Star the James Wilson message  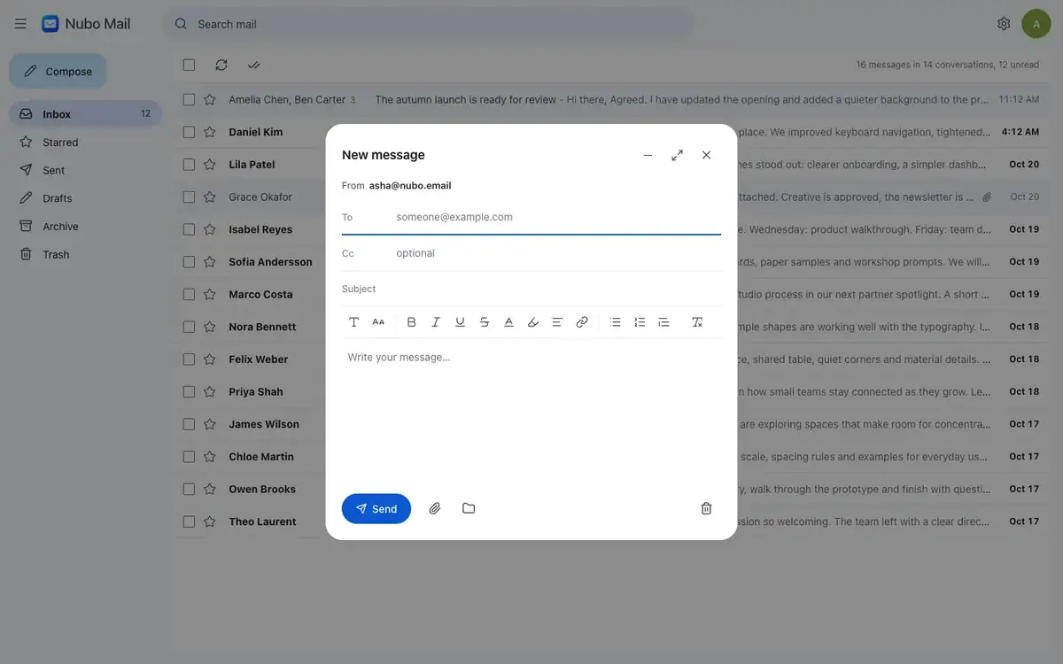coord(210,424)
